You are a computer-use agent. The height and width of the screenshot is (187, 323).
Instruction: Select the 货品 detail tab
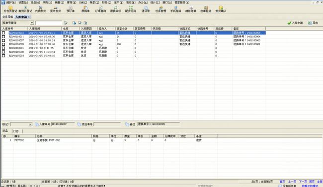[x=5, y=131]
